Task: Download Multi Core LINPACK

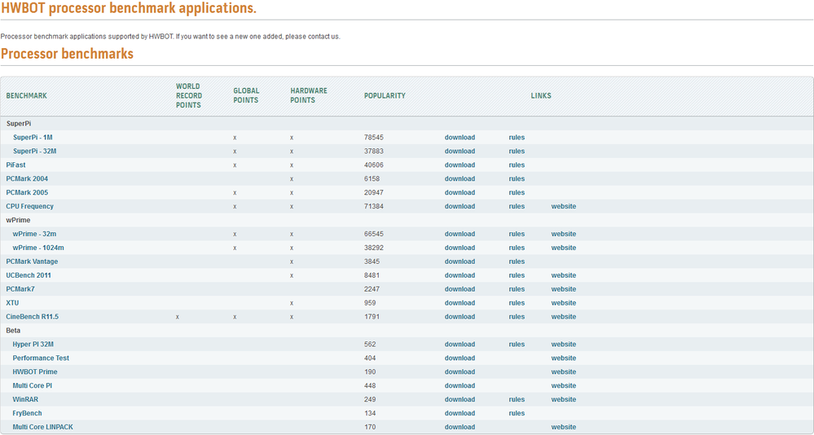Action: [x=460, y=427]
